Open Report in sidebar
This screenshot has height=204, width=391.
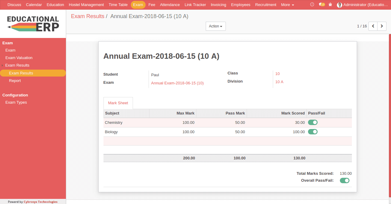[x=15, y=81]
